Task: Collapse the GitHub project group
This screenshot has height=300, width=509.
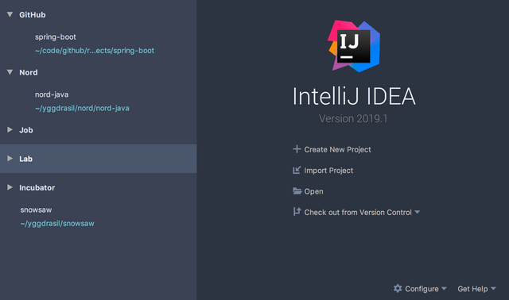Action: pyautogui.click(x=10, y=14)
